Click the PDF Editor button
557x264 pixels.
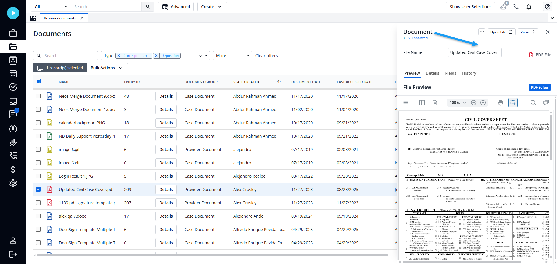tap(539, 87)
